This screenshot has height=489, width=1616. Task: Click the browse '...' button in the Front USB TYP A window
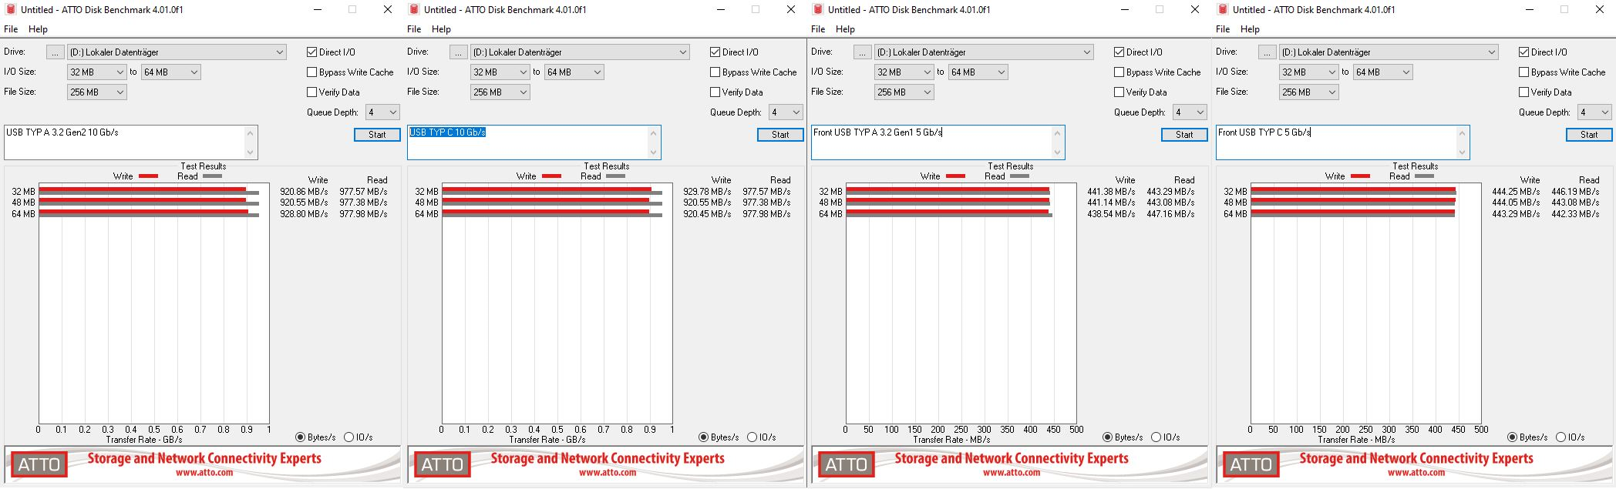[x=863, y=52]
